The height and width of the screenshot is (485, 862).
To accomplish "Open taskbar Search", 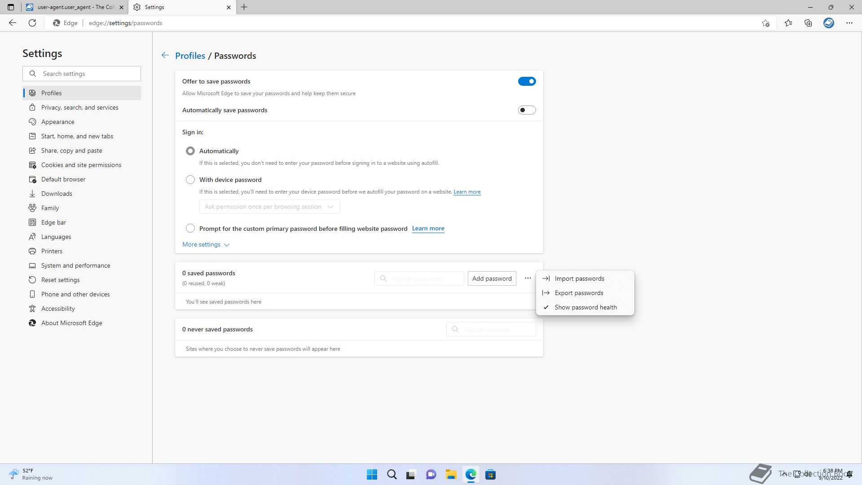I will point(392,475).
